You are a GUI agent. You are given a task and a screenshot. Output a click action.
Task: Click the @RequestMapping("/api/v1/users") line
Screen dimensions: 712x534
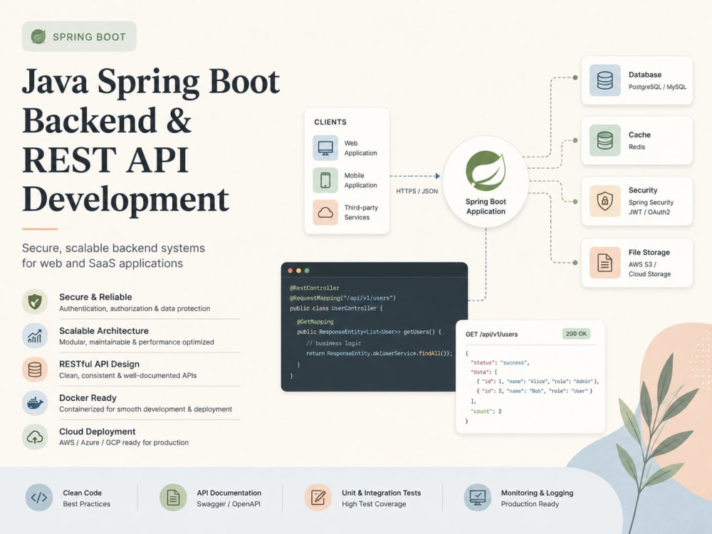point(343,298)
